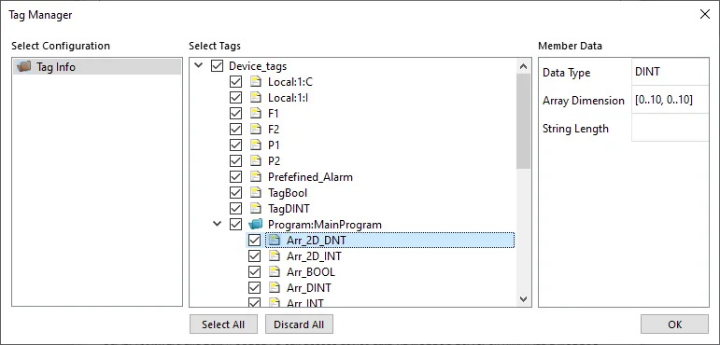
Task: Select the Tag Info configuration icon
Action: point(23,67)
